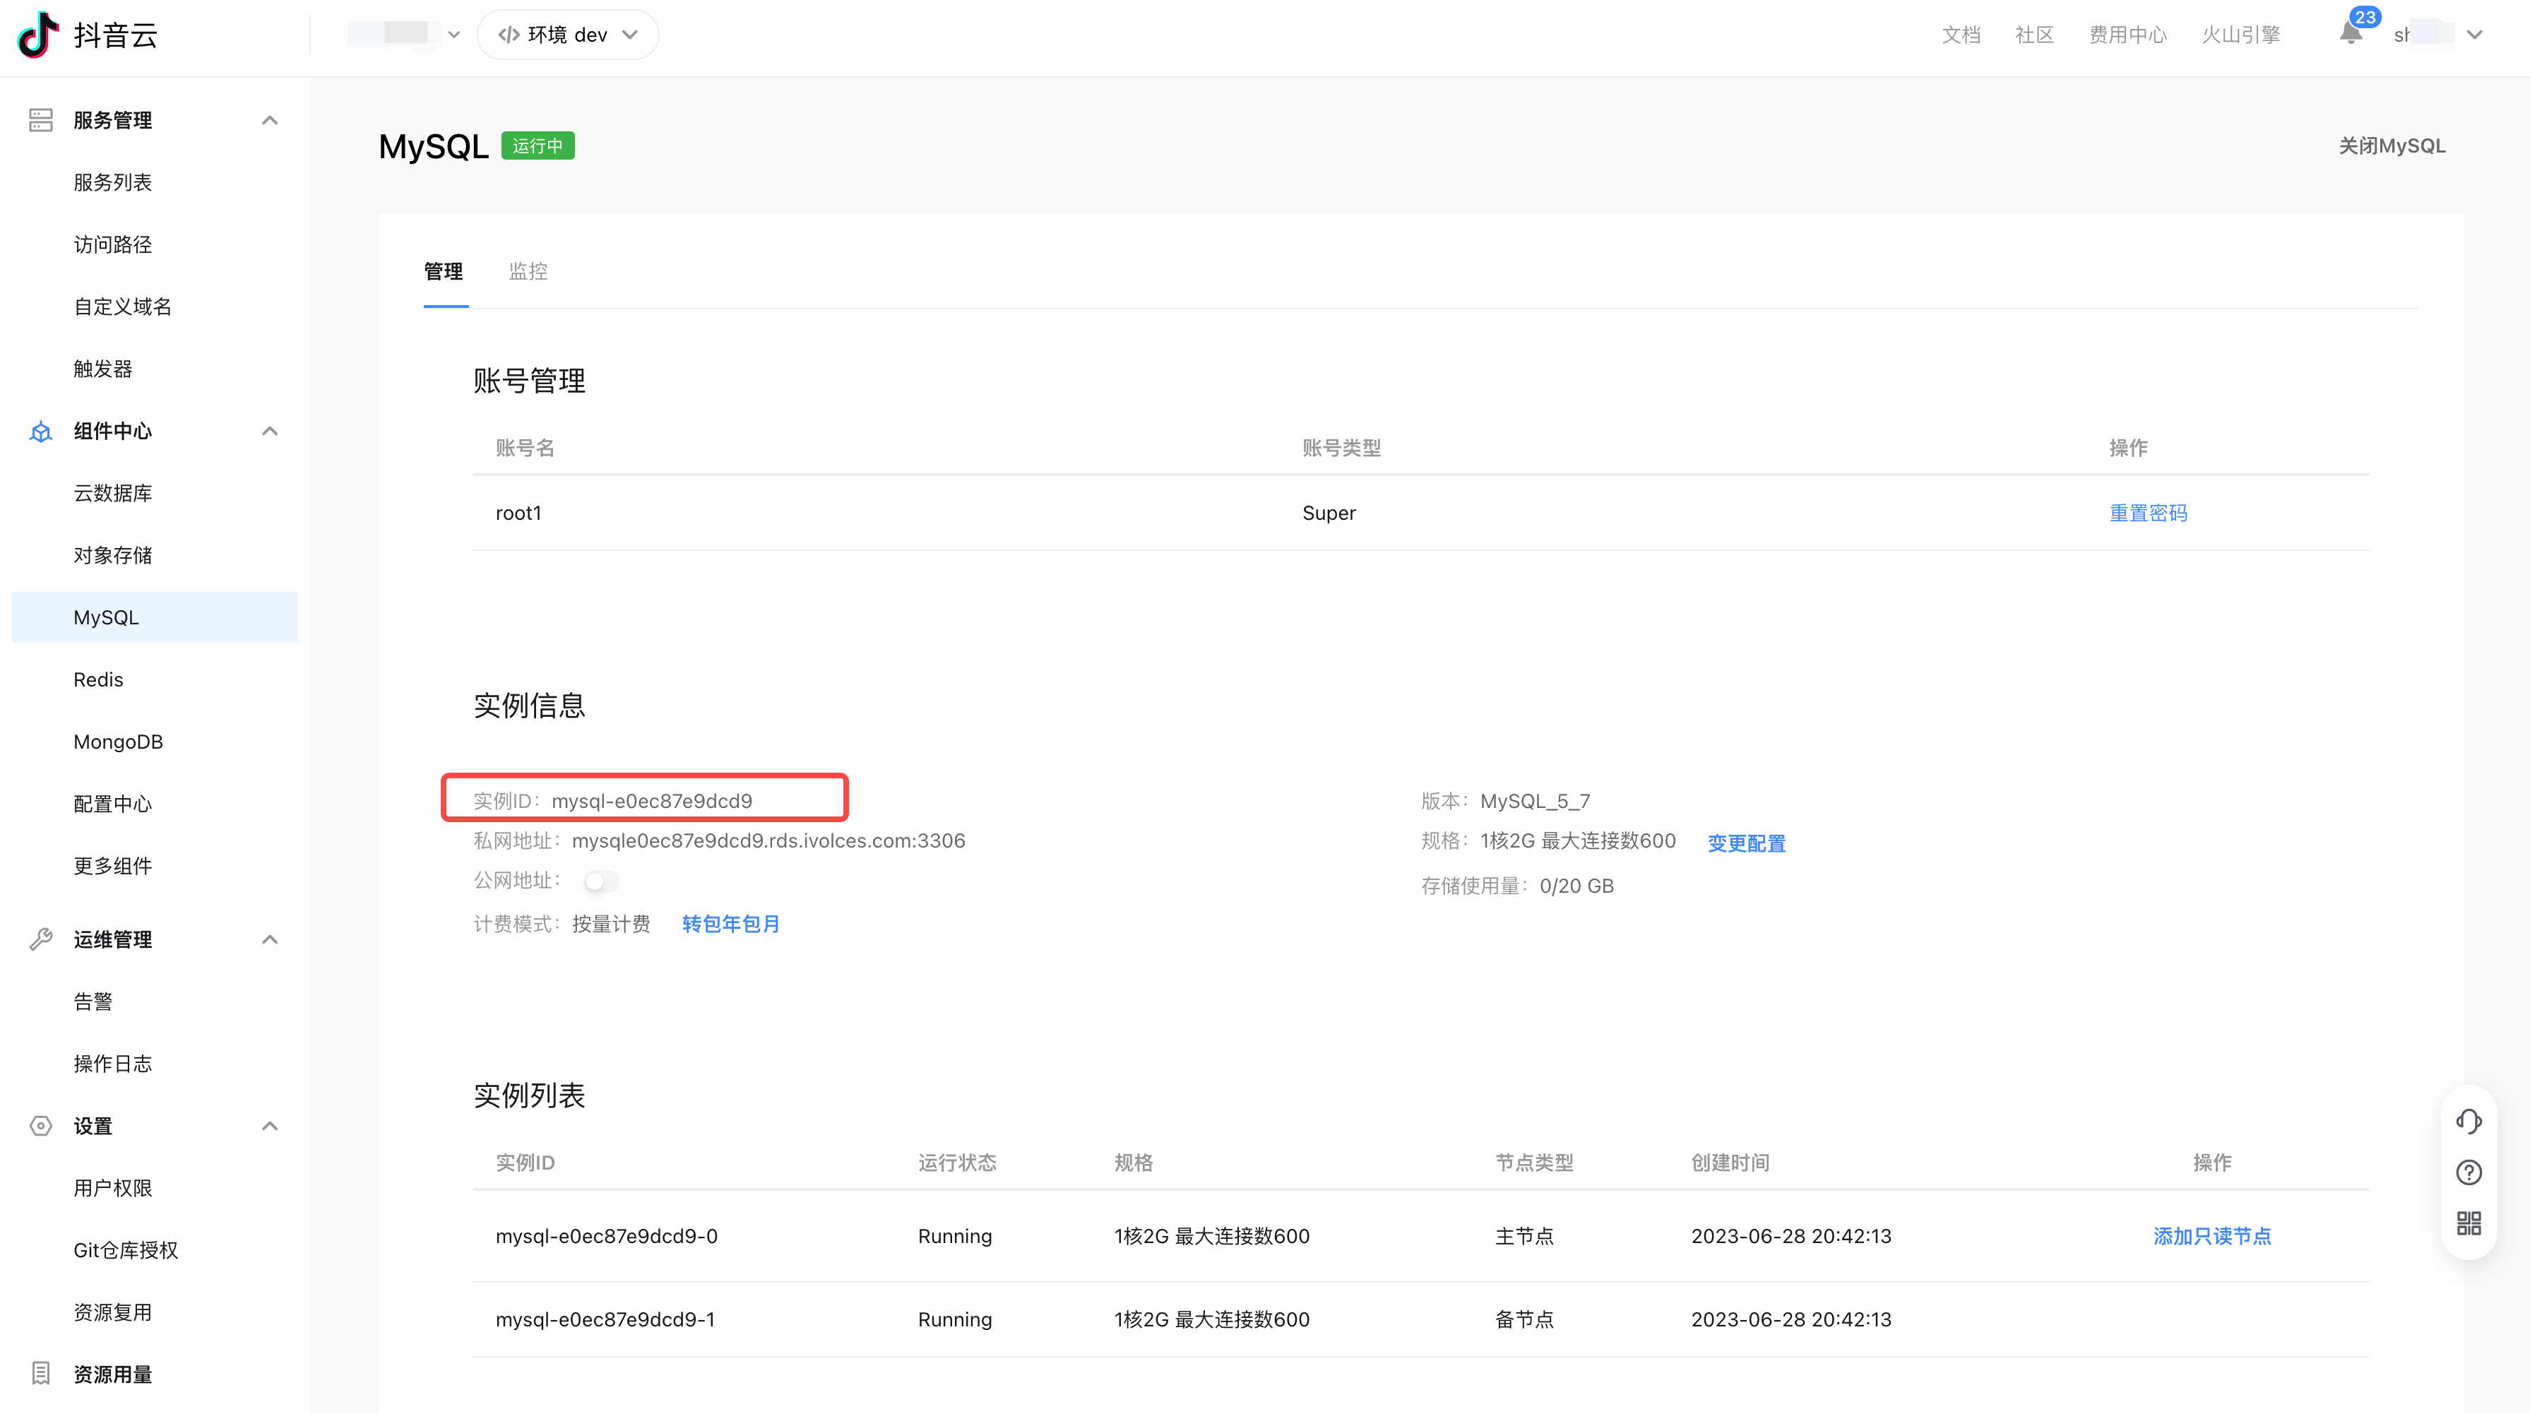Click instance ID mysql-e0ec87e9dcd9 text
The image size is (2530, 1414).
pyautogui.click(x=652, y=800)
